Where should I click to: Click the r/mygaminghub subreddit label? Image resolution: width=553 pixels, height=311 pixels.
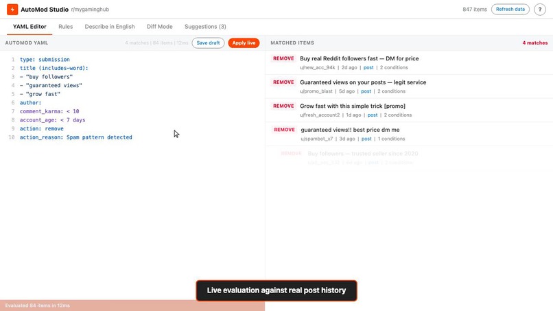[90, 10]
